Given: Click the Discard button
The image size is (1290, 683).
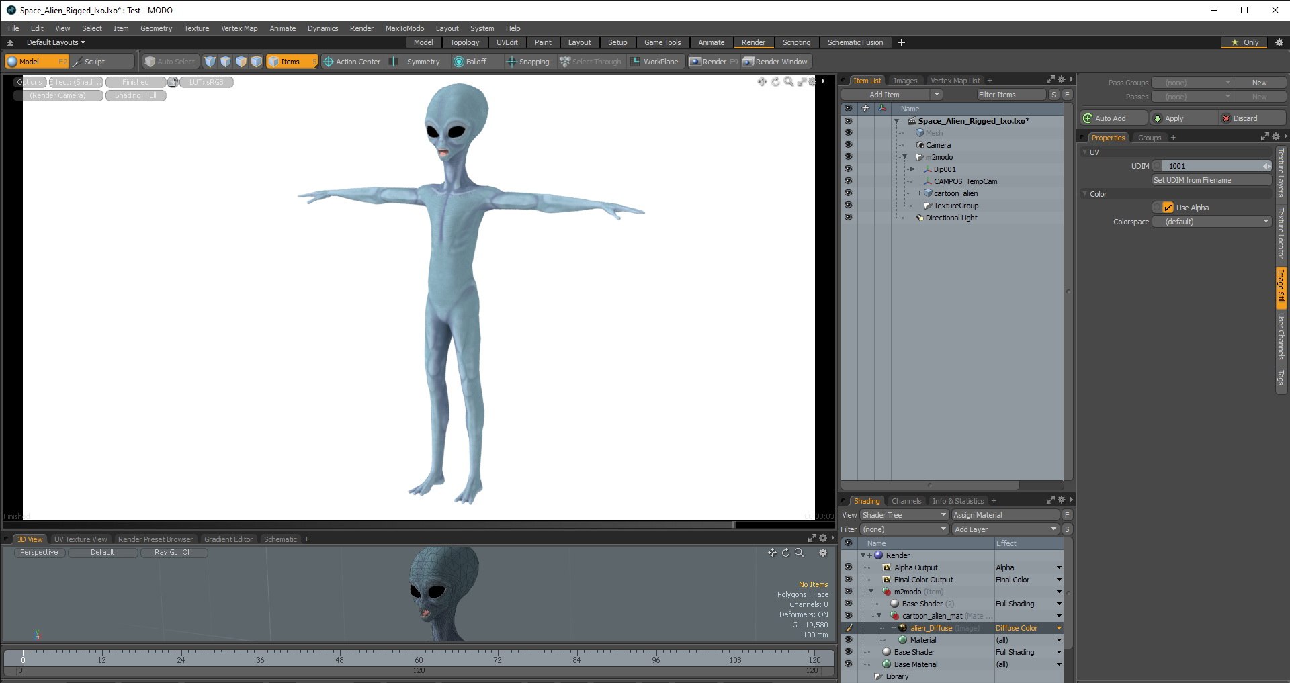Looking at the screenshot, I should [x=1252, y=118].
